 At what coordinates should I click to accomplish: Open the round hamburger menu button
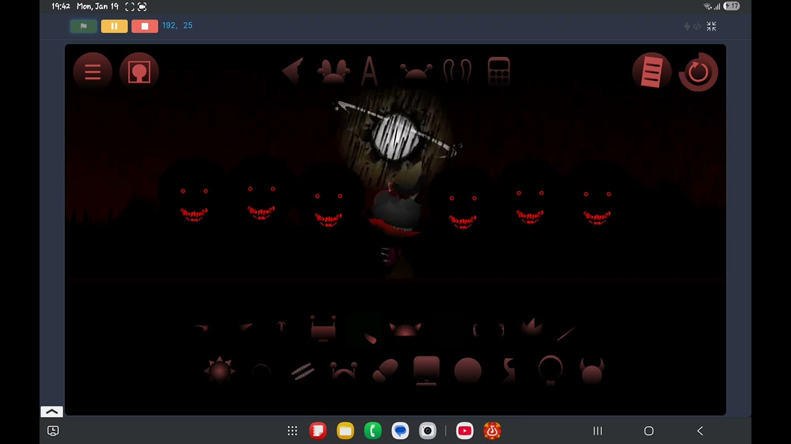click(x=93, y=72)
